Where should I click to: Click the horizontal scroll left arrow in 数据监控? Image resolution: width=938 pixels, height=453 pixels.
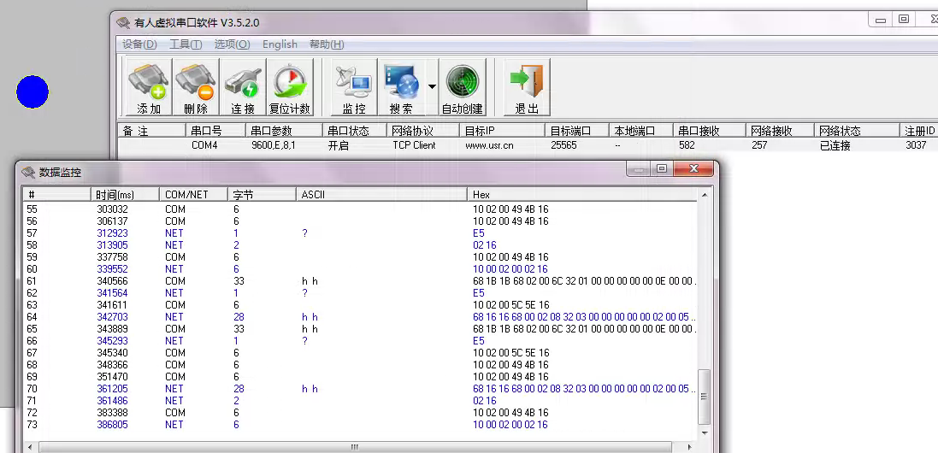29,447
